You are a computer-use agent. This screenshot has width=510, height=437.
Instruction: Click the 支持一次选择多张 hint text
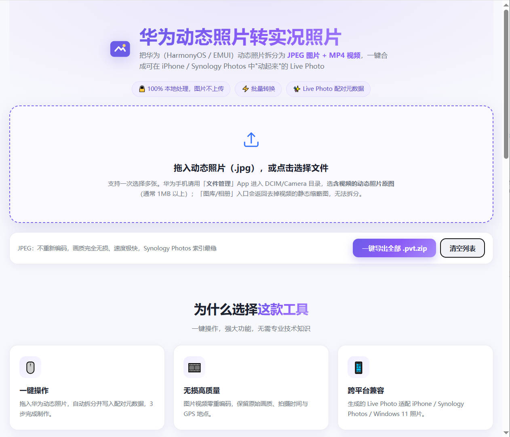pos(251,189)
